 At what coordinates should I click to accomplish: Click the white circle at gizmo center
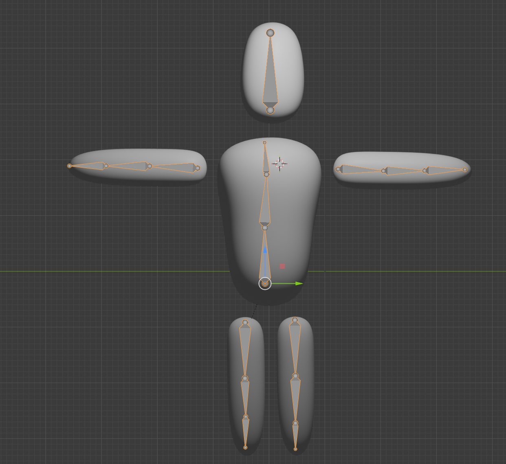[x=265, y=283]
